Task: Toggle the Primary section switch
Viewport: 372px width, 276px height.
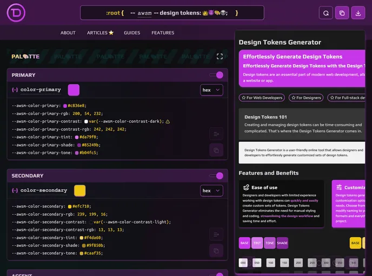Action: [216, 75]
